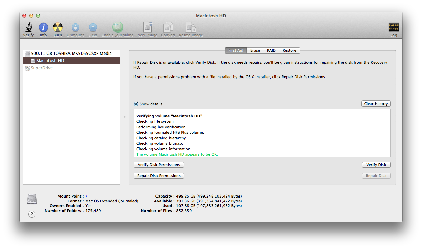Click the 'Checking volume information.' log line
This screenshot has height=249, width=422.
pyautogui.click(x=164, y=149)
